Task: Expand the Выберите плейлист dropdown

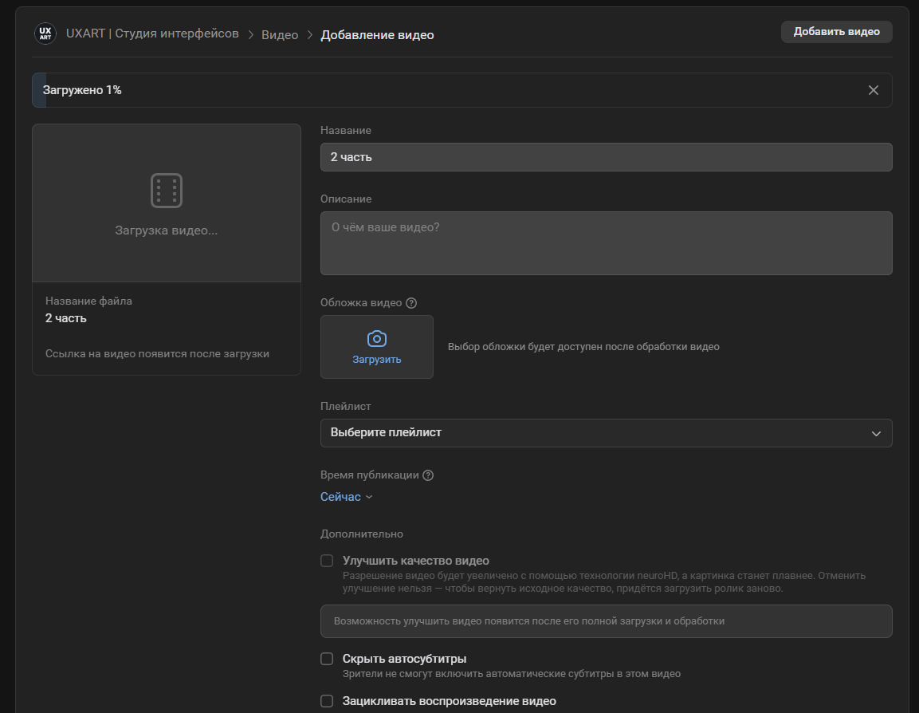Action: coord(606,433)
